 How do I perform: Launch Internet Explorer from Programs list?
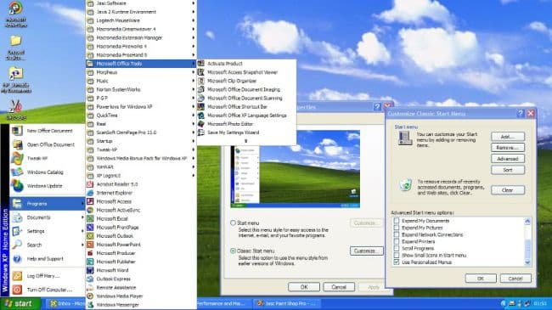click(141, 193)
